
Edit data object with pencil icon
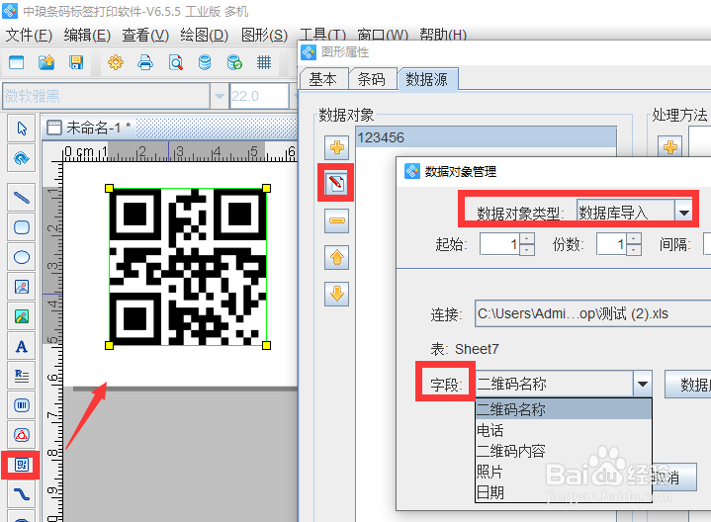(336, 184)
